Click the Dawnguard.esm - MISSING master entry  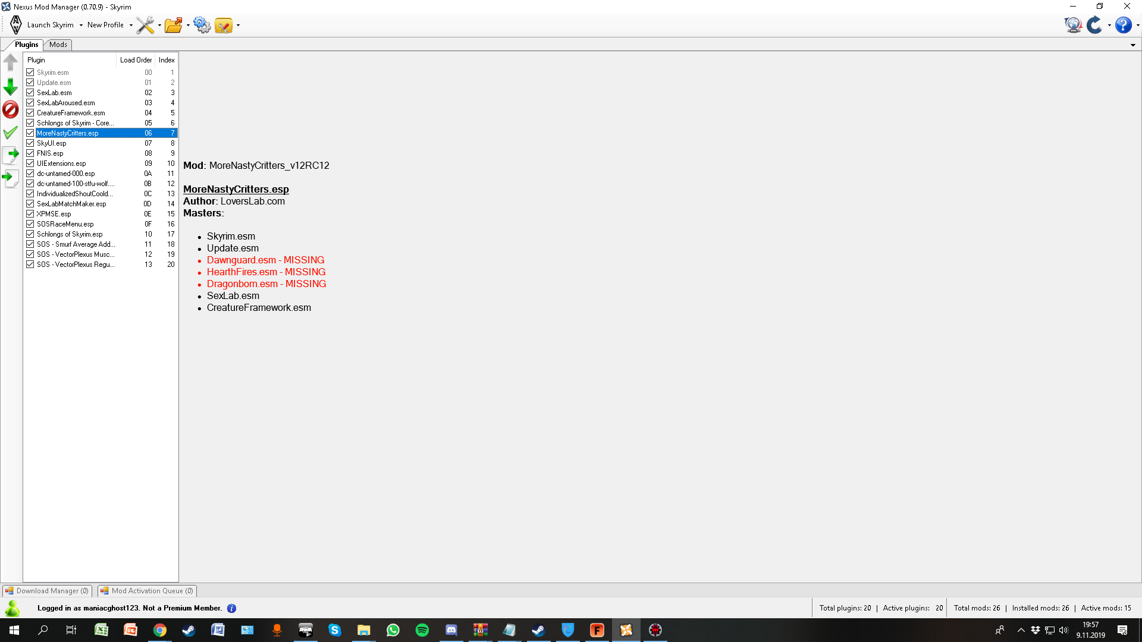[265, 260]
